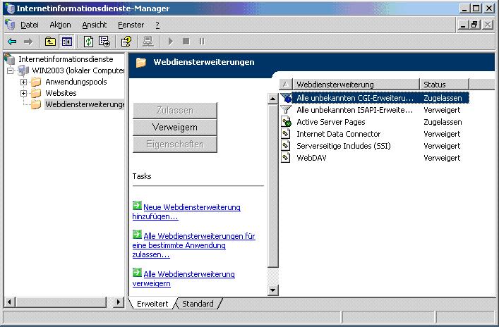
Task: Click the Eigenschaften button
Action: pyautogui.click(x=175, y=144)
